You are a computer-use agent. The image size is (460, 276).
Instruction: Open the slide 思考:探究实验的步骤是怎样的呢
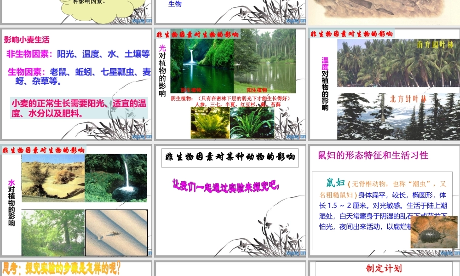(76, 268)
